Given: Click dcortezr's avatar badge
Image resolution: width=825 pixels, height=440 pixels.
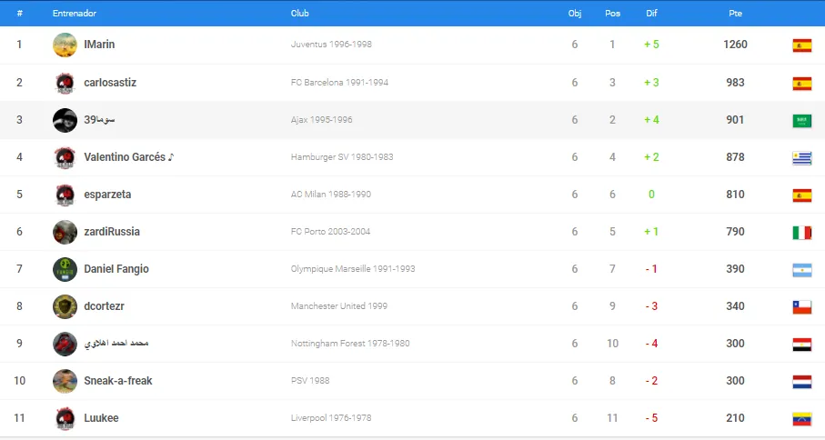Looking at the screenshot, I should coord(65,306).
